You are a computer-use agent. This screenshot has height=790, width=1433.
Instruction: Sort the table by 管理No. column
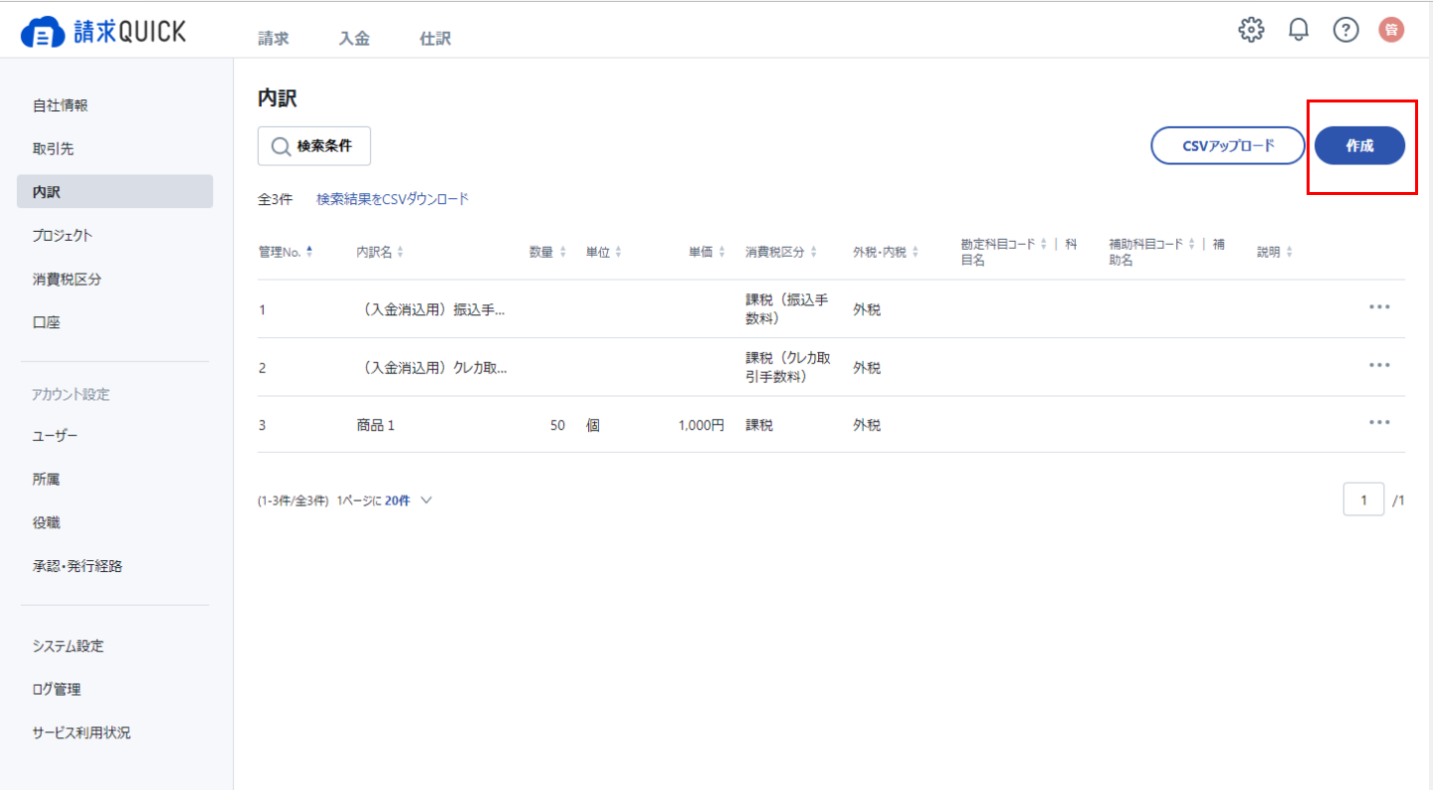click(x=286, y=252)
